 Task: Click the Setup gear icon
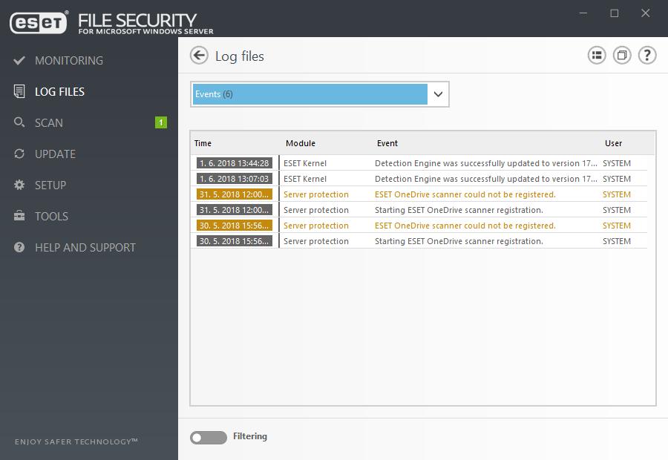[x=19, y=185]
